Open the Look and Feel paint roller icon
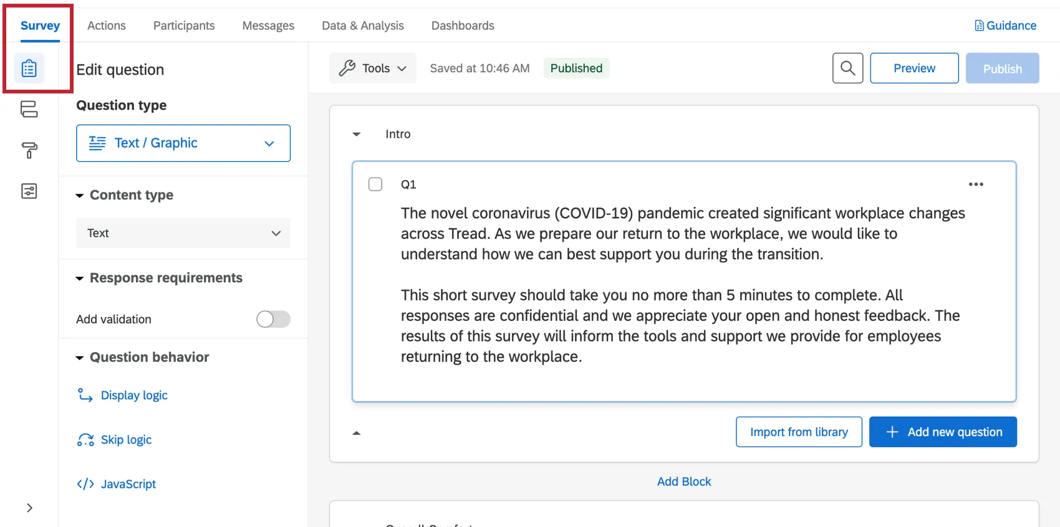The width and height of the screenshot is (1060, 527). pyautogui.click(x=29, y=150)
